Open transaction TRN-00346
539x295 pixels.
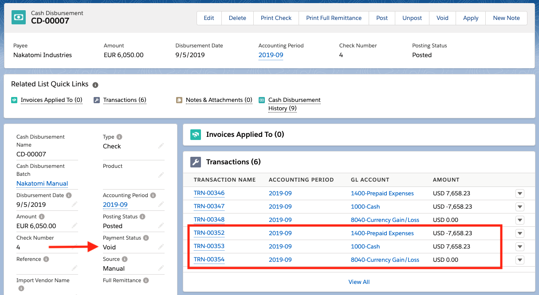pyautogui.click(x=209, y=194)
